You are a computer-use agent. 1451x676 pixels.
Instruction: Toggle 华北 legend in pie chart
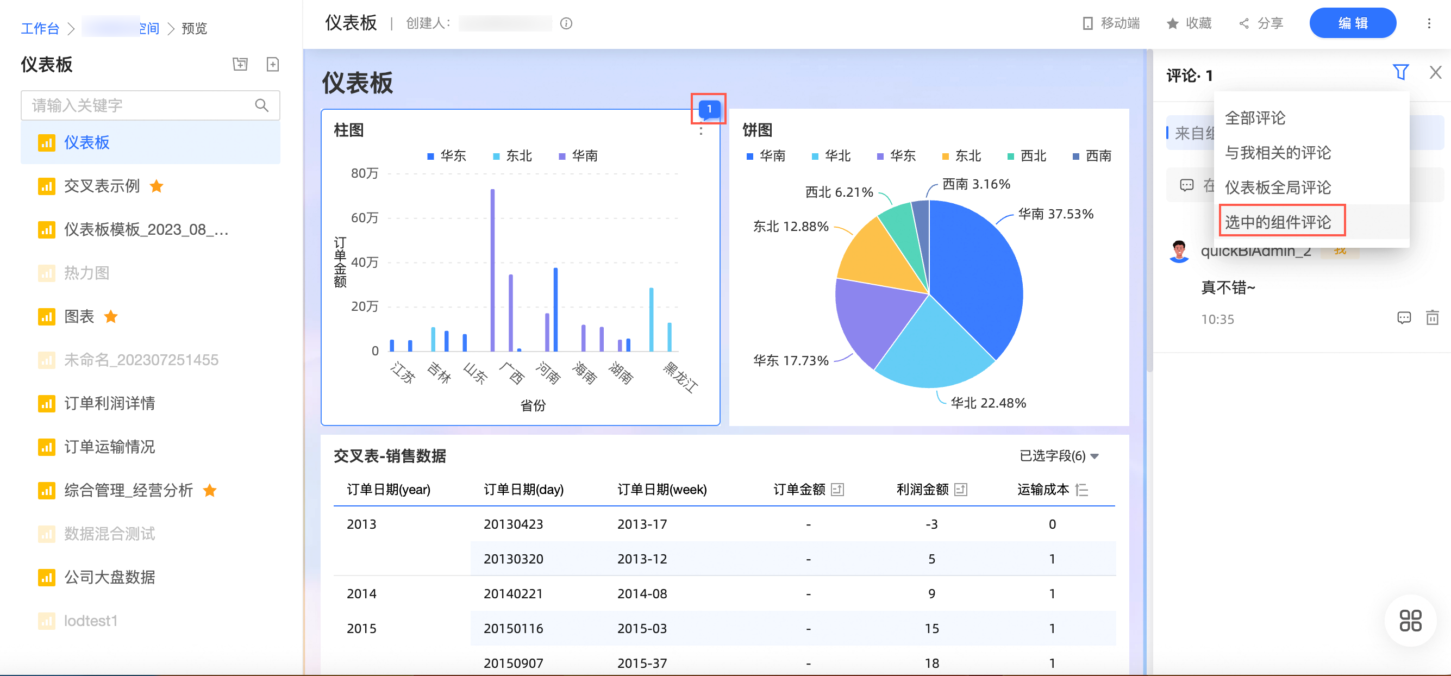[x=831, y=155]
